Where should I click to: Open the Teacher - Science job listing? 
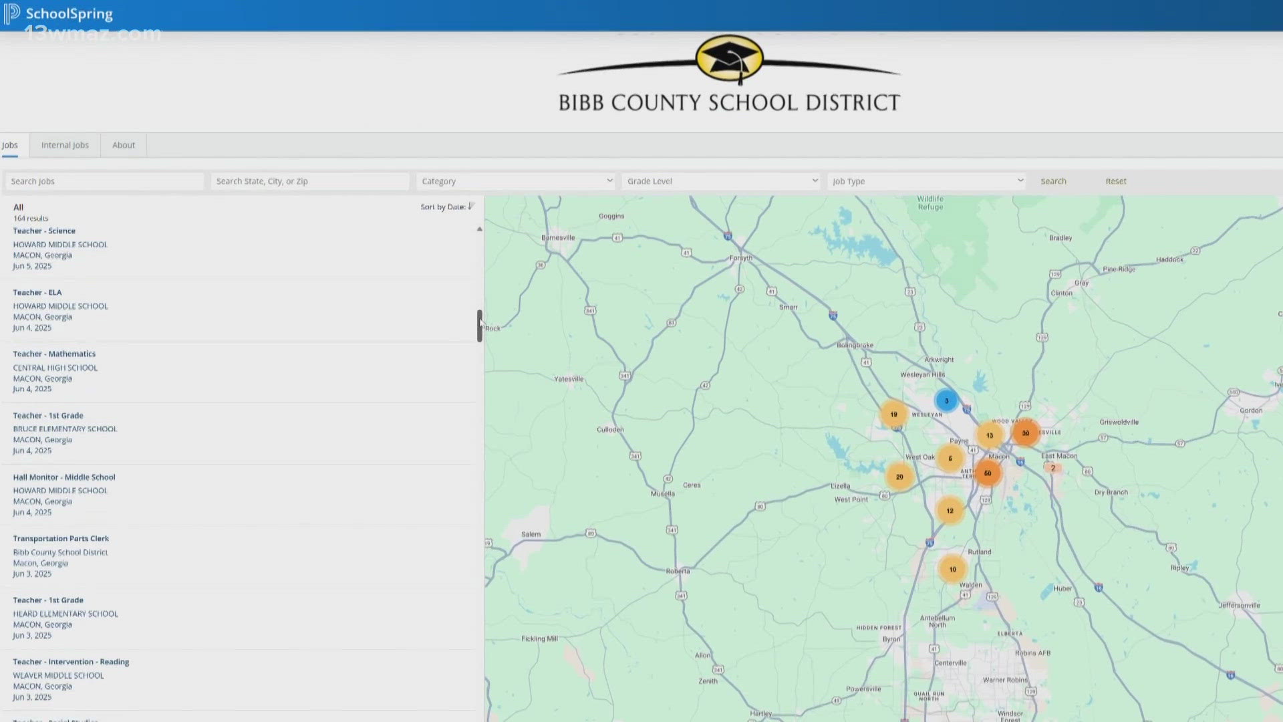[44, 231]
